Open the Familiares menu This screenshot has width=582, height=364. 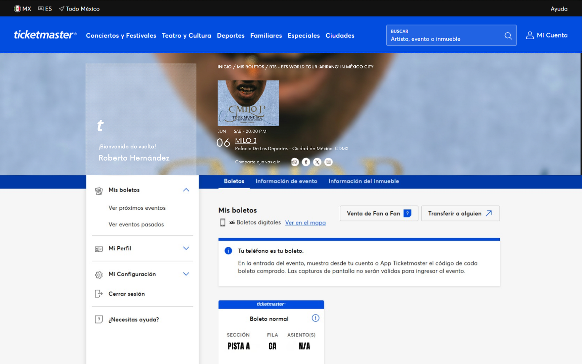(x=266, y=36)
